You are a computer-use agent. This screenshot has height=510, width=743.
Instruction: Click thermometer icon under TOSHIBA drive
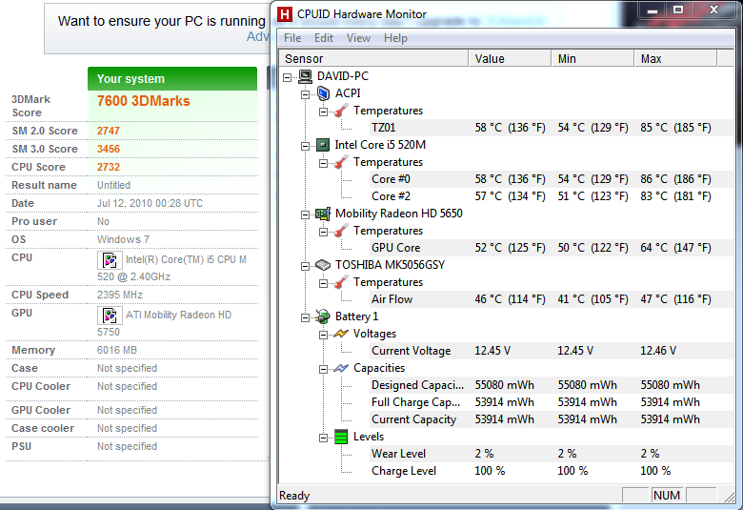341,282
